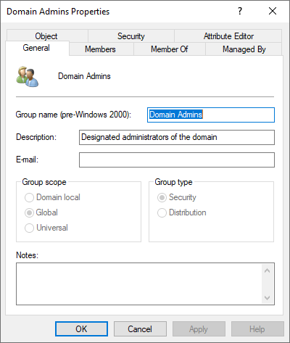
Task: Click the Help button
Action: [257, 328]
